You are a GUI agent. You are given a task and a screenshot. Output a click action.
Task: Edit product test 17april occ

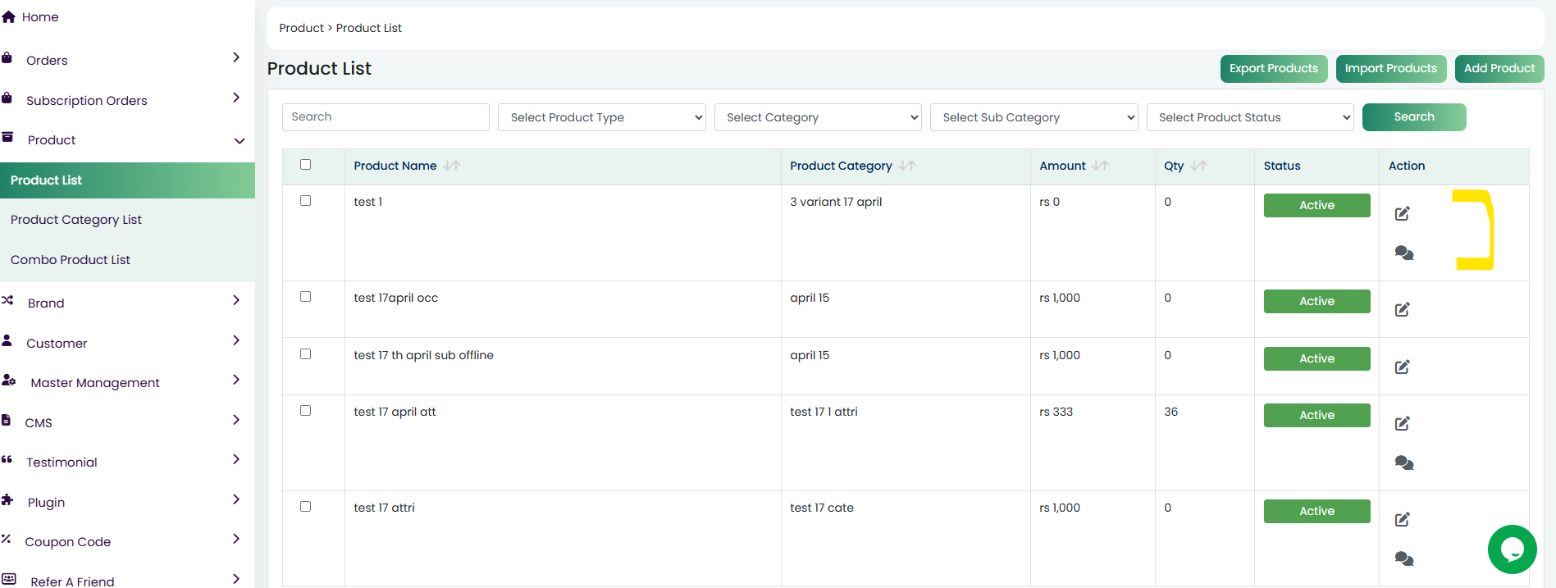pyautogui.click(x=1403, y=309)
